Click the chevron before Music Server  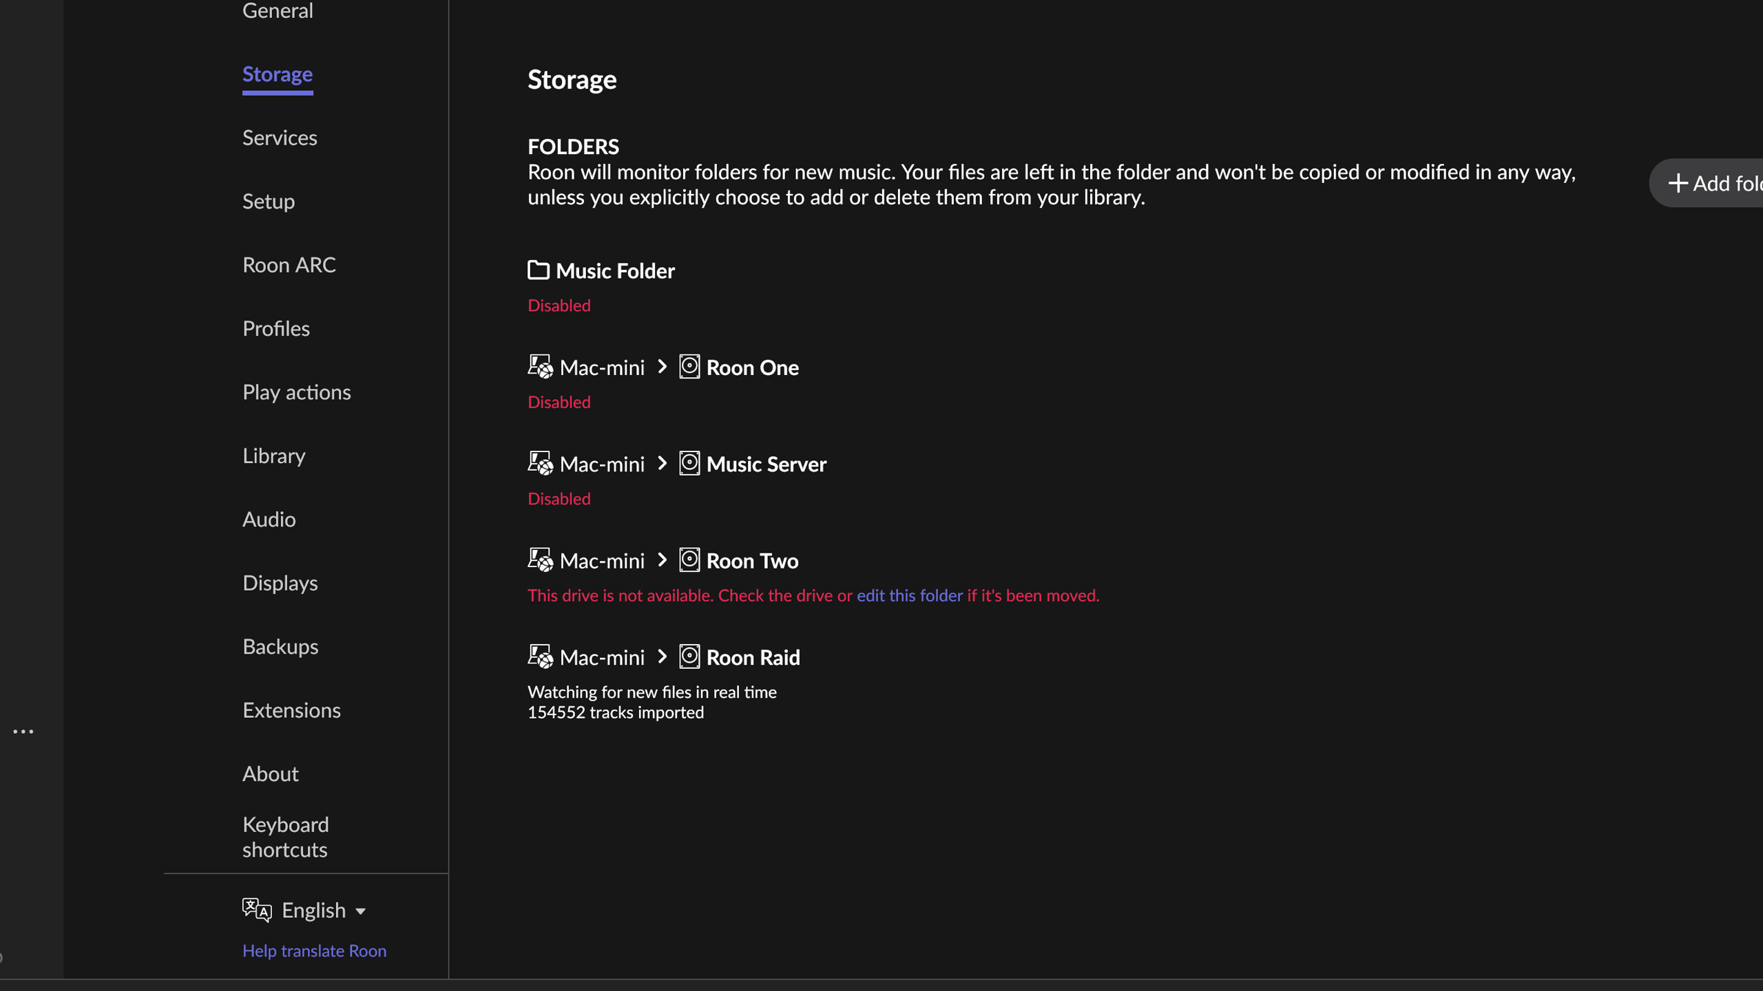(662, 463)
